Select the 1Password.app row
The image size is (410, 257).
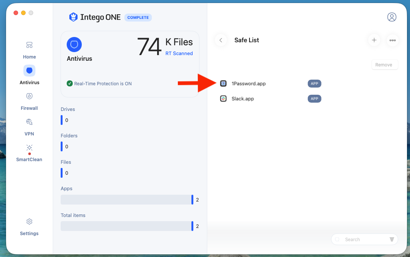pyautogui.click(x=270, y=83)
